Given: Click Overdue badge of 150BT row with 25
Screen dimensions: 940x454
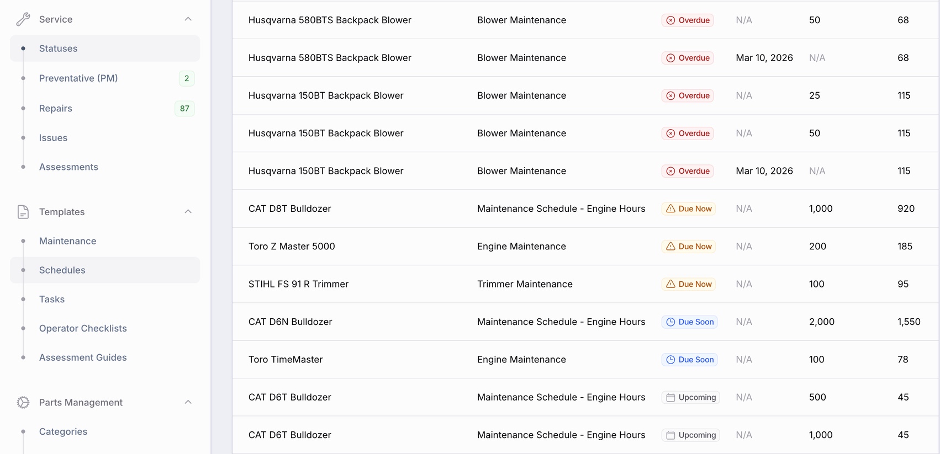Looking at the screenshot, I should [x=688, y=95].
